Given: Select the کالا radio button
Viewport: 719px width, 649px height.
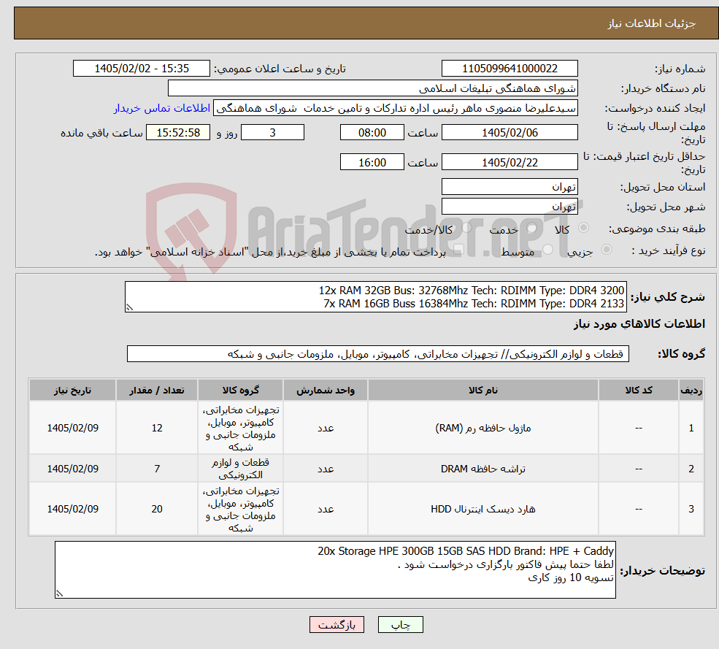Looking at the screenshot, I should coord(584,228).
